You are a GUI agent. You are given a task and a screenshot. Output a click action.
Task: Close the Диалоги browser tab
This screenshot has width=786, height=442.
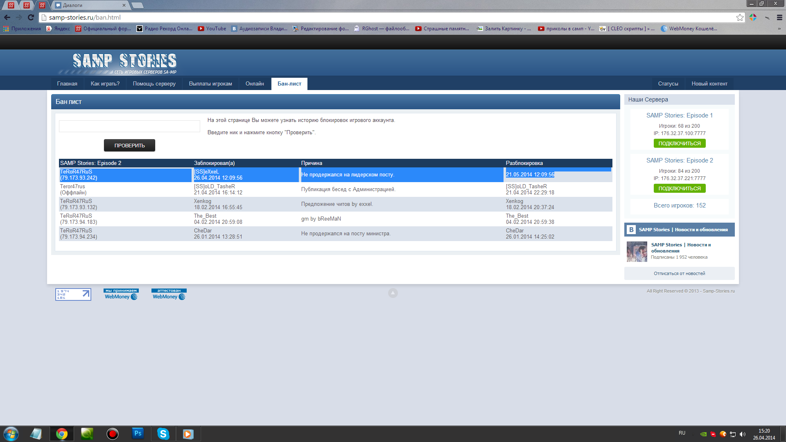124,5
